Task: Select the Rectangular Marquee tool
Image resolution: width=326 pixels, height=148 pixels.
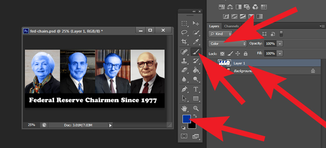Action: [x=184, y=23]
